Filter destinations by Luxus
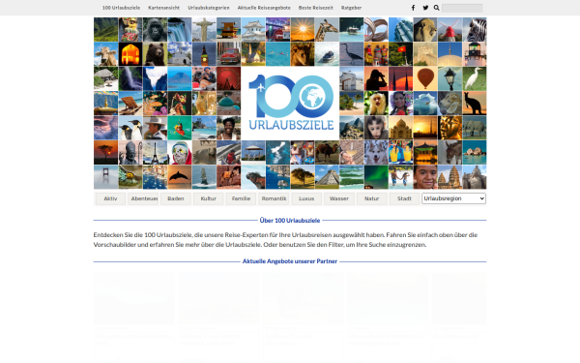The image size is (580, 363). pos(306,198)
